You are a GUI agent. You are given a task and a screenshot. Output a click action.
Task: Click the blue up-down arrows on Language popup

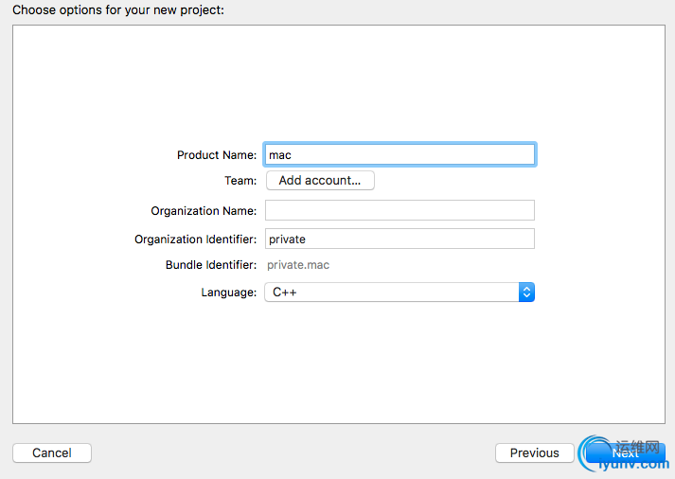pyautogui.click(x=526, y=293)
